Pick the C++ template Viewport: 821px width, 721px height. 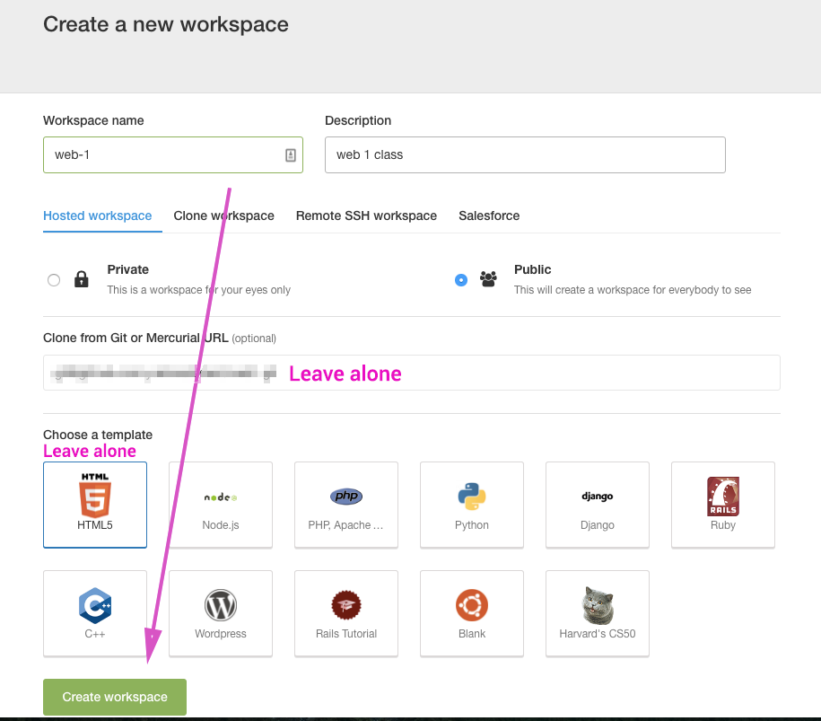(95, 612)
